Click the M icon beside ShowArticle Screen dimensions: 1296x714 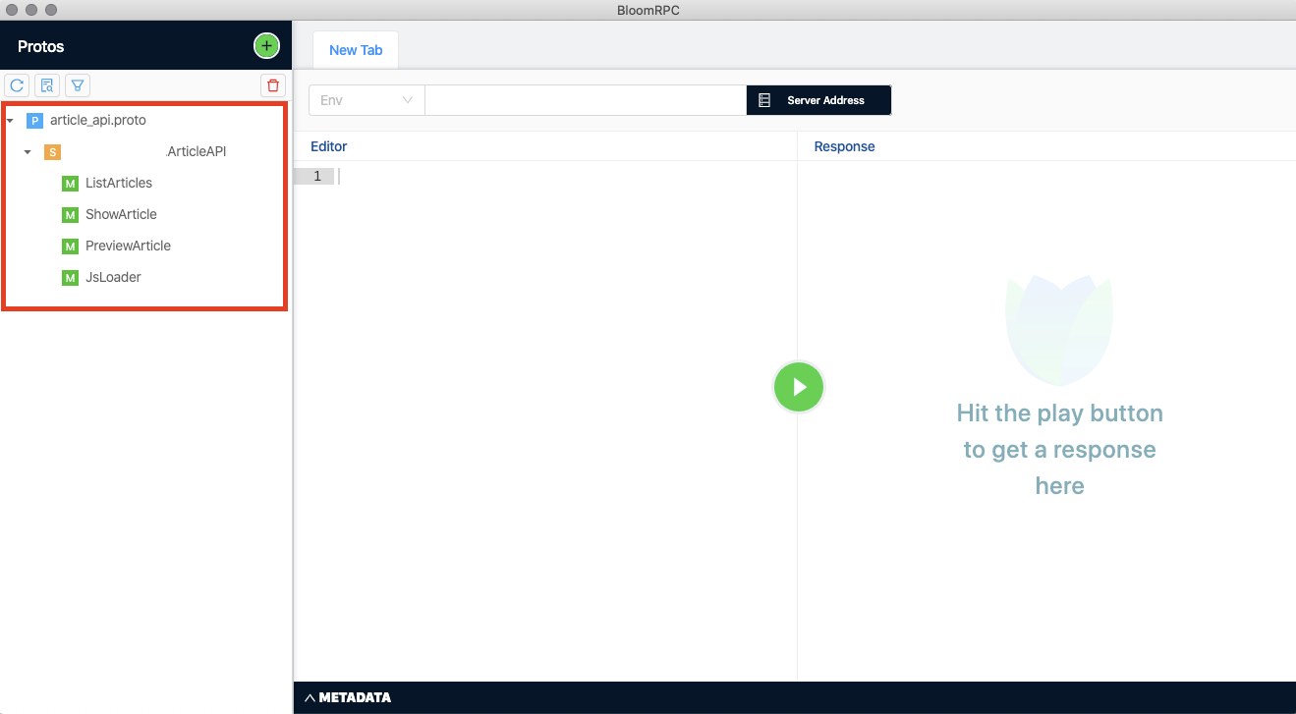[x=70, y=214]
